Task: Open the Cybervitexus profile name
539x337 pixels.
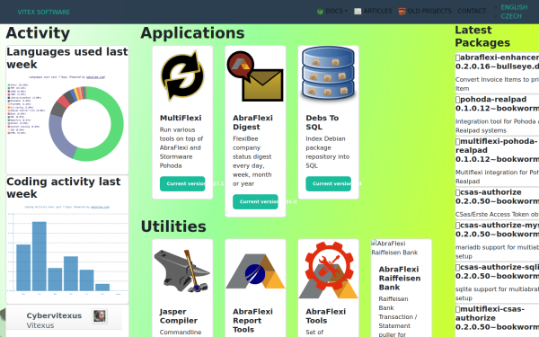Action: tap(54, 315)
